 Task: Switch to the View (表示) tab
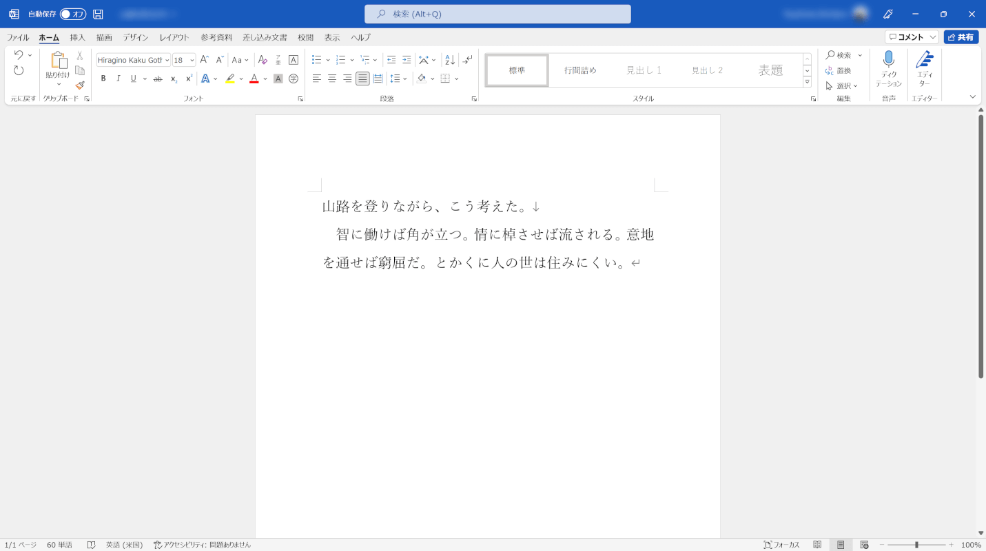pos(332,37)
